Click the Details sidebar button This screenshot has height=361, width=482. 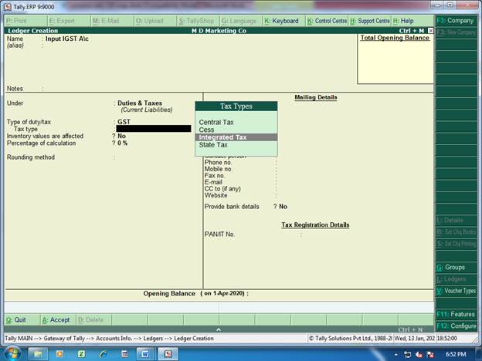457,220
